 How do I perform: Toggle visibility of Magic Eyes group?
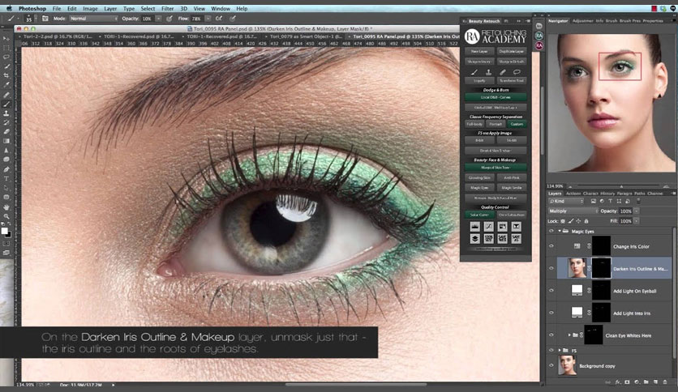tap(551, 231)
